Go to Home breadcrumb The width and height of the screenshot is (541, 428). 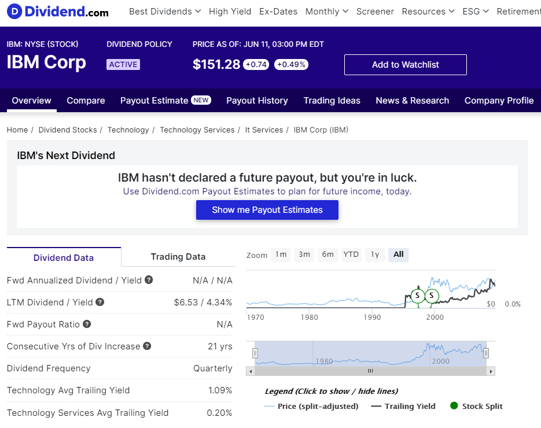[17, 130]
